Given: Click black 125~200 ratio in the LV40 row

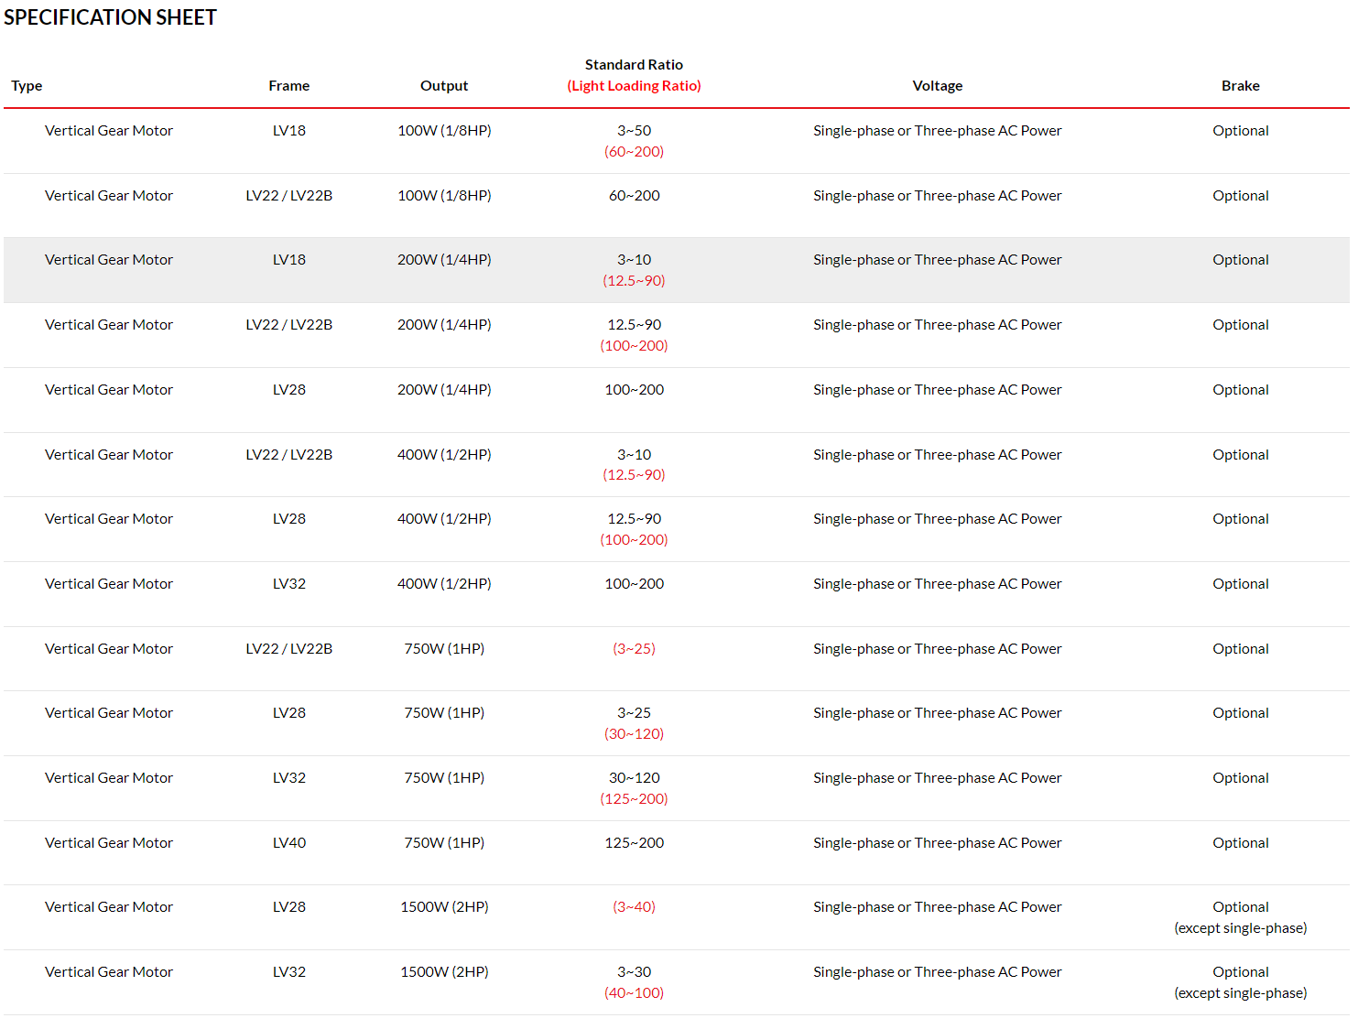Looking at the screenshot, I should [634, 843].
